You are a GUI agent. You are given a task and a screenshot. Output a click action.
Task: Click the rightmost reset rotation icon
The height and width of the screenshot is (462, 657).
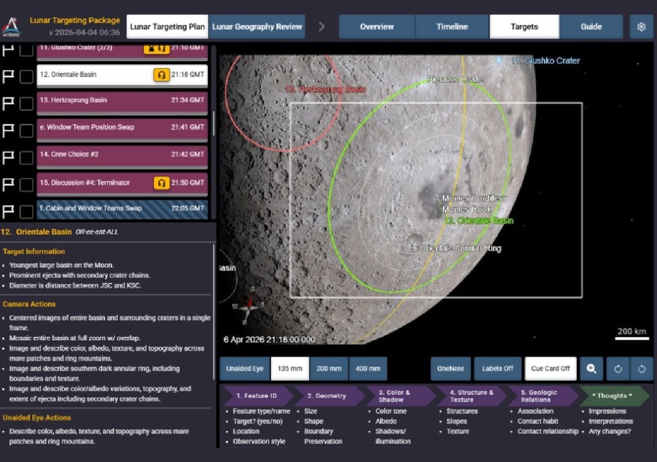pyautogui.click(x=642, y=368)
